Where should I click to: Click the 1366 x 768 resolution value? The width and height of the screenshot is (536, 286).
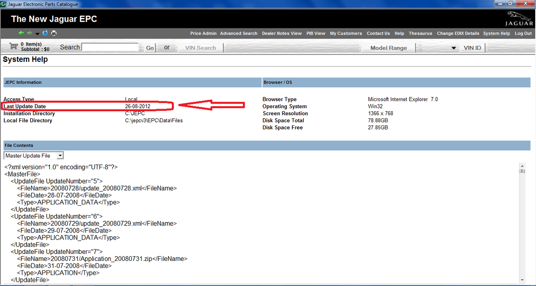380,113
